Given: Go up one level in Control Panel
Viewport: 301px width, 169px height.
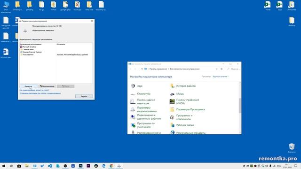Looking at the screenshot, I should [x=142, y=69].
